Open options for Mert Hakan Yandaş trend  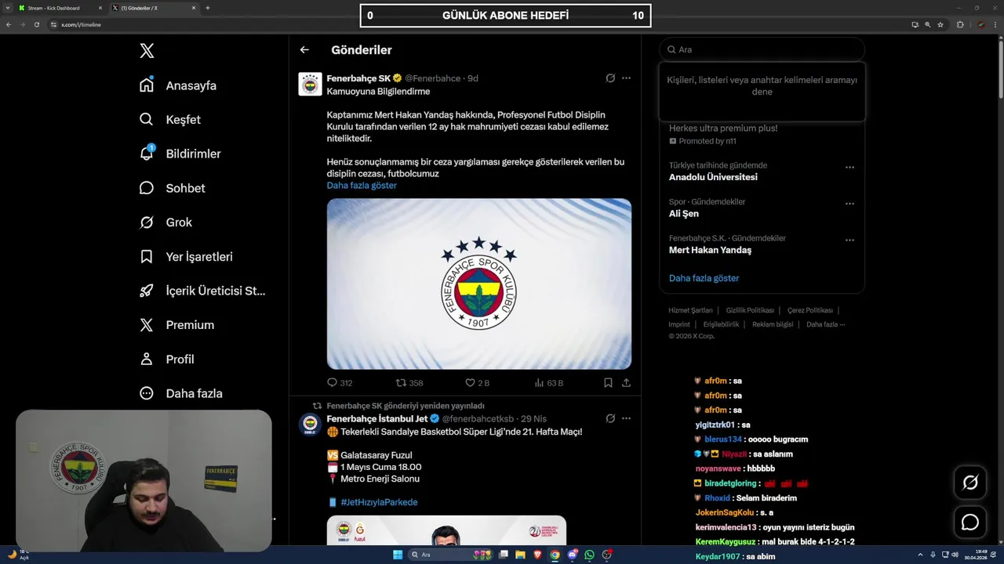click(849, 240)
